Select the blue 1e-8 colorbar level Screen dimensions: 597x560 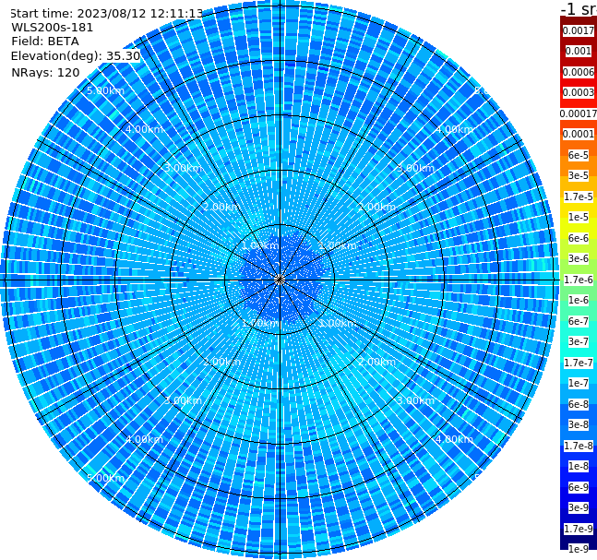pyautogui.click(x=579, y=466)
